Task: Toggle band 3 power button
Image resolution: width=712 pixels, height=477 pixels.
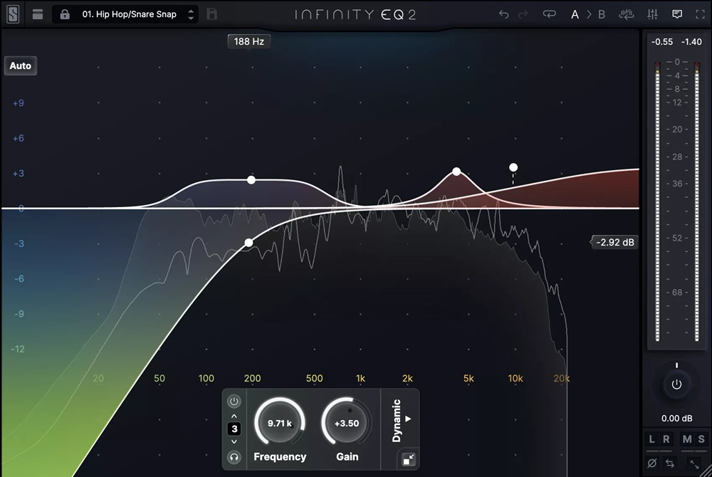Action: click(234, 401)
